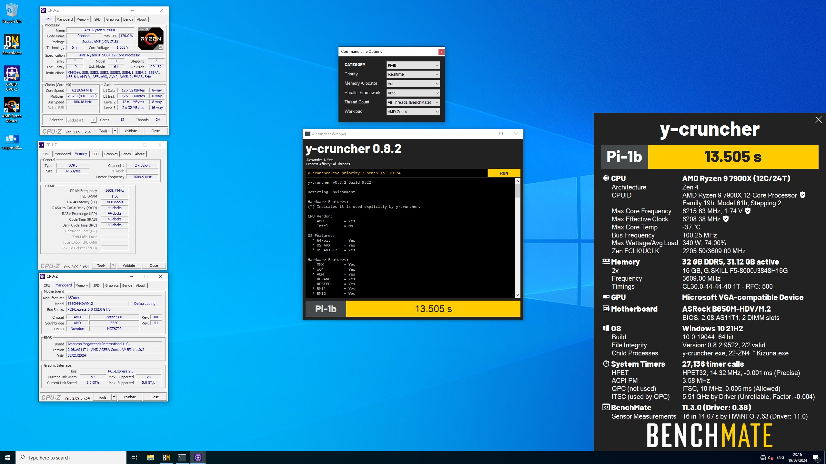Expand Tools arrow in CPU-Z CPU window
This screenshot has height=464, width=826.
tap(115, 131)
